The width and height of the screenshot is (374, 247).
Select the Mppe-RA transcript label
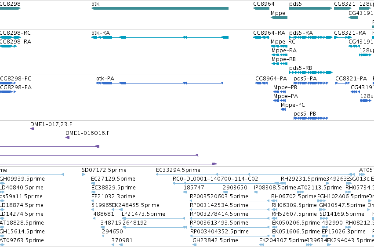coord(284,51)
